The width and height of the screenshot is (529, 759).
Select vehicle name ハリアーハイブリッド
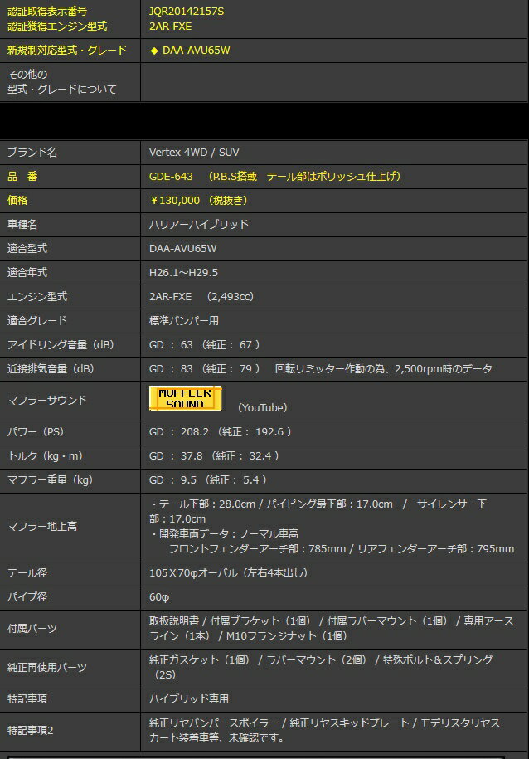click(198, 224)
